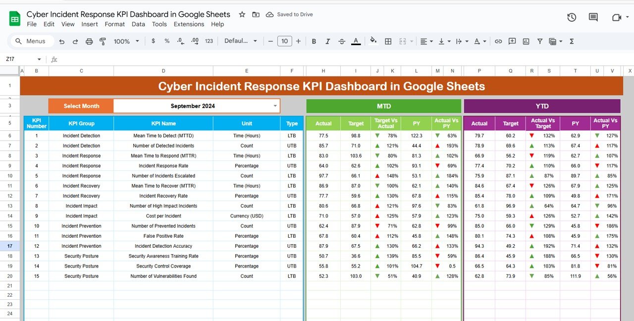
Task: Open the Help menu
Action: (x=217, y=24)
